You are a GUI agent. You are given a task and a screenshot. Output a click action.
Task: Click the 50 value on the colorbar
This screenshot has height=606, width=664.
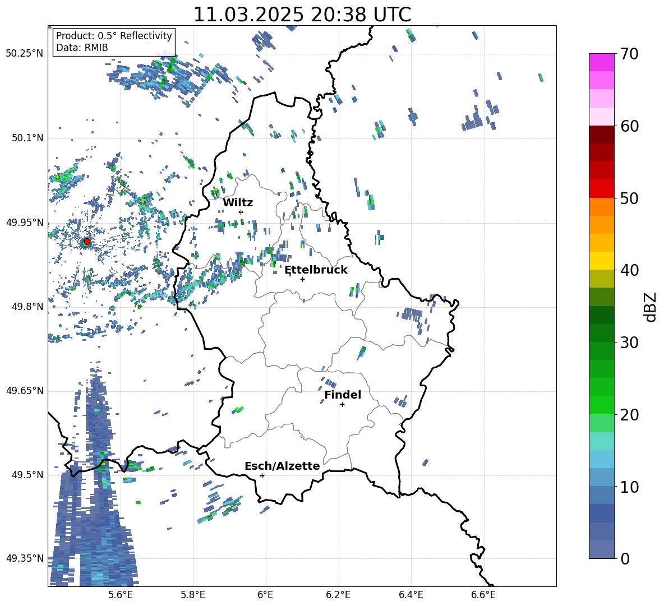click(629, 198)
